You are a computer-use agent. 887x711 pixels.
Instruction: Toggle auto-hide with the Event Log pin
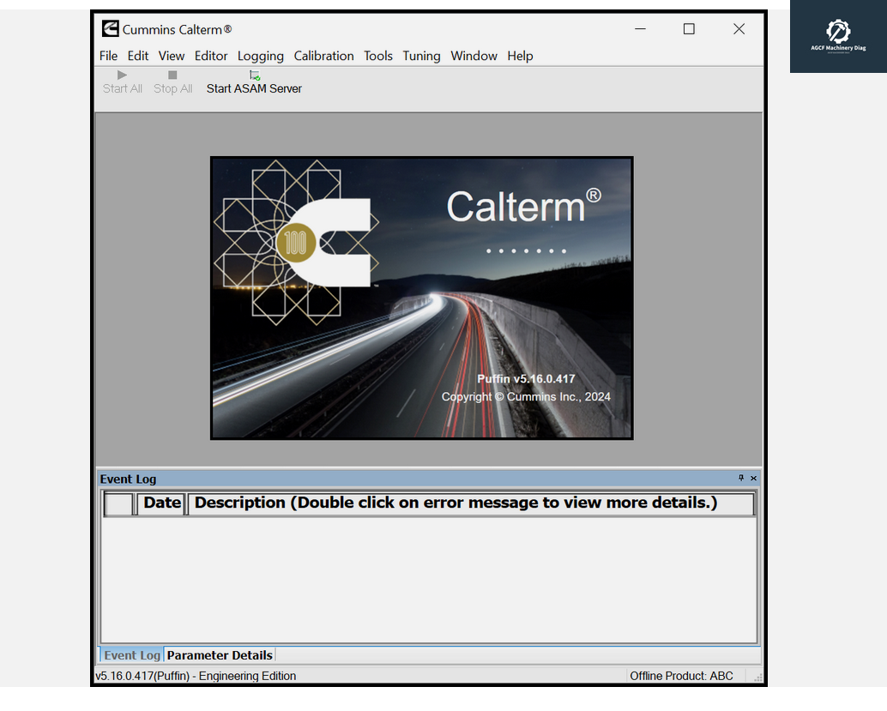coord(740,479)
